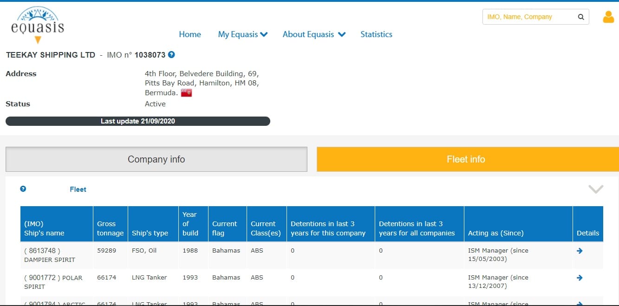
Task: Open details arrow for POLAR SPIRIT
Action: (x=580, y=278)
